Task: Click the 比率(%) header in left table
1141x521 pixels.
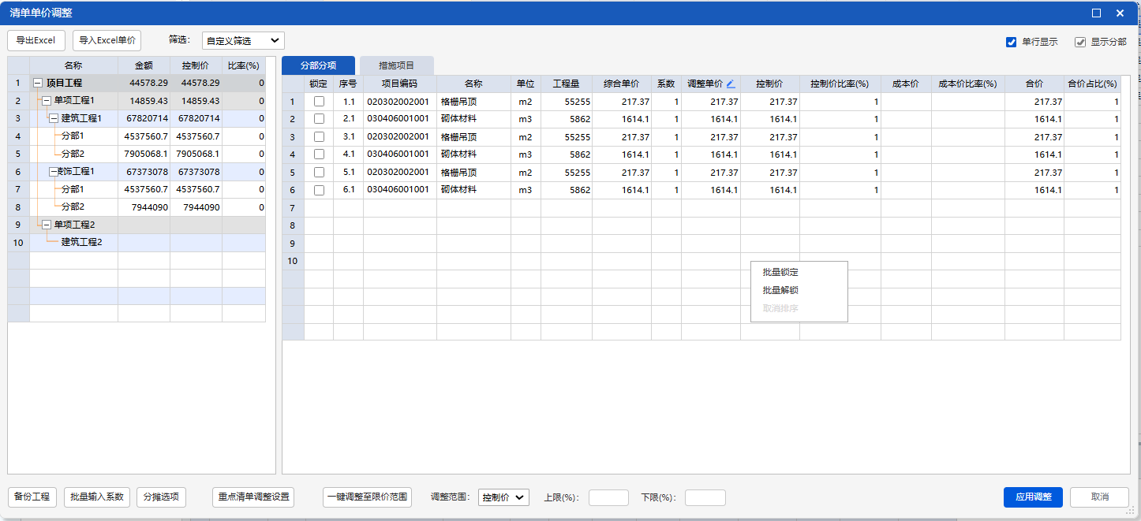Action: tap(244, 65)
